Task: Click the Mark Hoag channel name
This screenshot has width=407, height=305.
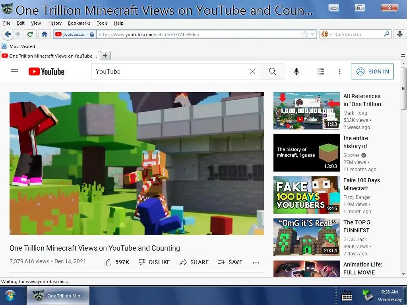Action: pos(355,113)
